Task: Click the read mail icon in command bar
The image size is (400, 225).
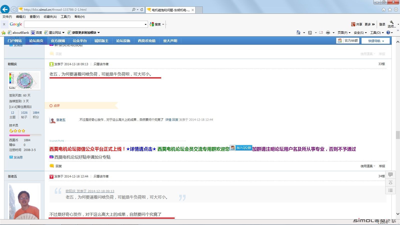Action: [321, 32]
